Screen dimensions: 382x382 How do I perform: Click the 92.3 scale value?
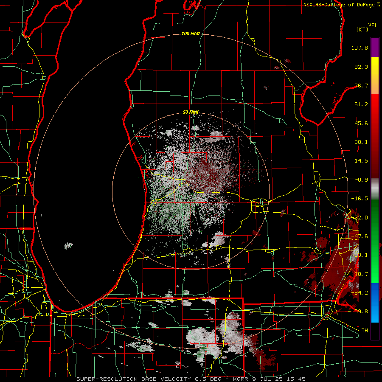(x=361, y=67)
